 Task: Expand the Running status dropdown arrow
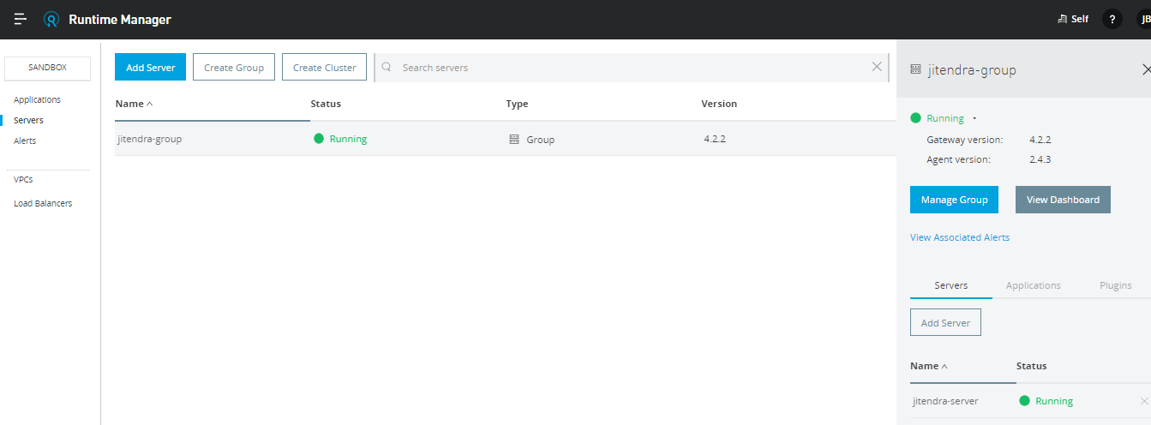coord(974,118)
